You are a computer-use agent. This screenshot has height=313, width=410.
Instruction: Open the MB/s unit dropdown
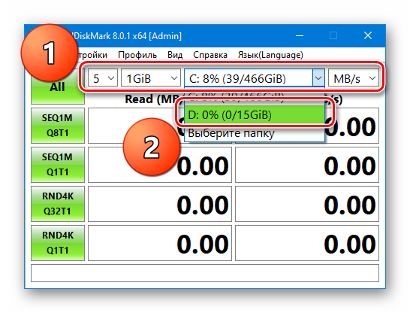(x=353, y=78)
